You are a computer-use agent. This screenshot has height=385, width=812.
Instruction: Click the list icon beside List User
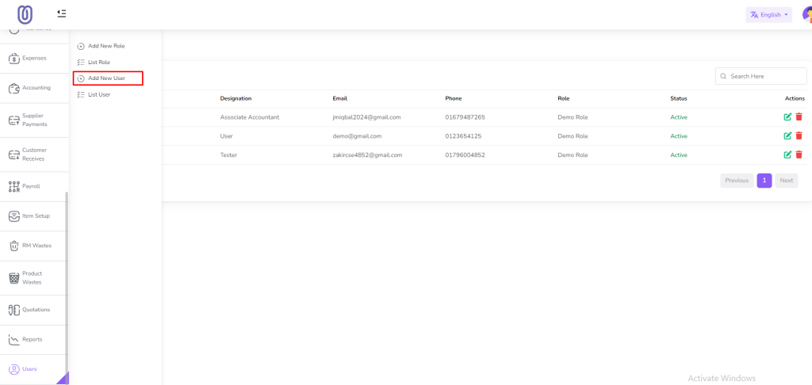(x=80, y=95)
